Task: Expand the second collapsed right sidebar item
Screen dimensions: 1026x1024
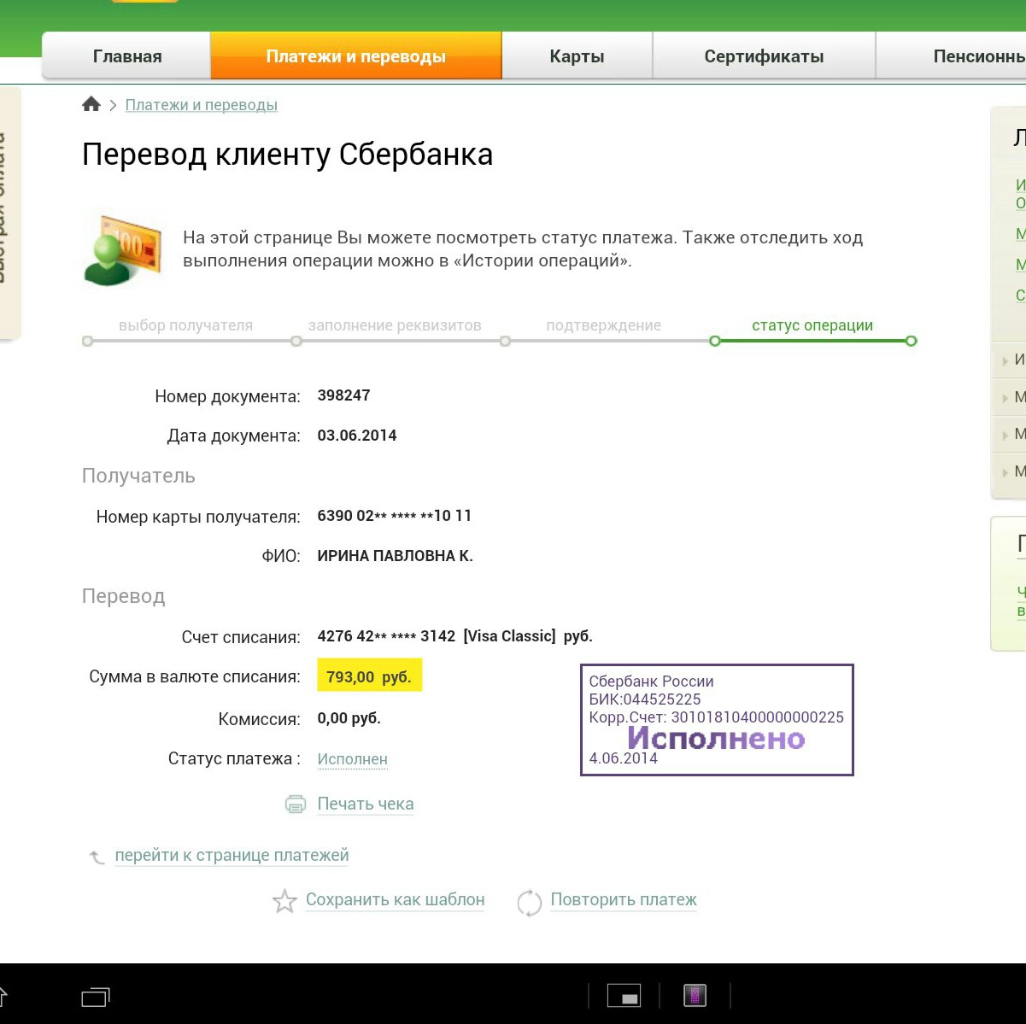Action: 1012,398
